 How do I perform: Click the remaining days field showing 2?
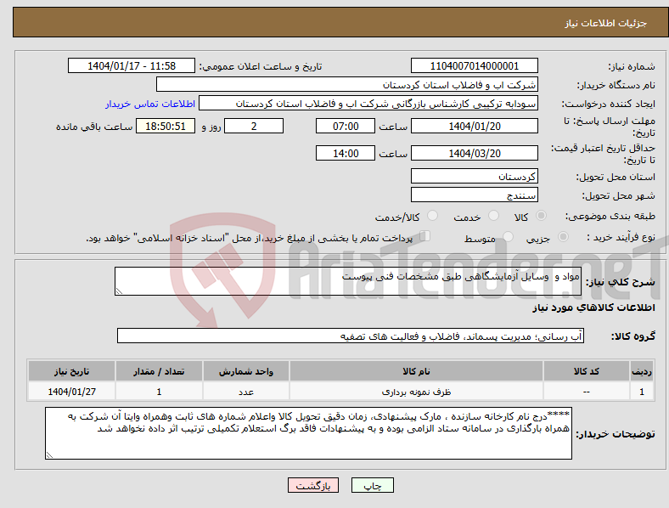tap(254, 126)
